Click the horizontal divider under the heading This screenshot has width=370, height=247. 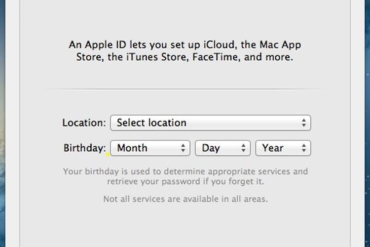[185, 89]
